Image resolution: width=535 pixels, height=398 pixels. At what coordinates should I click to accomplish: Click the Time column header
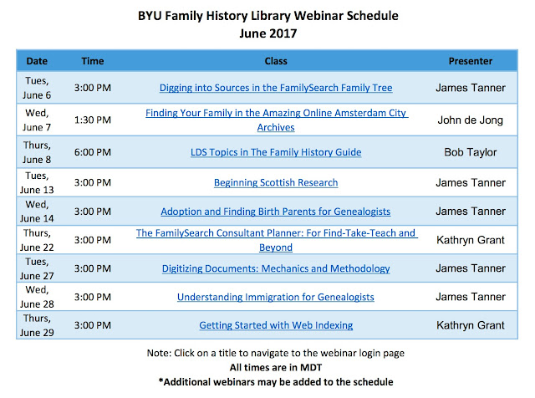click(x=93, y=61)
